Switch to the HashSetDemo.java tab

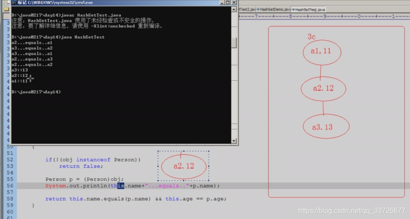(x=273, y=9)
